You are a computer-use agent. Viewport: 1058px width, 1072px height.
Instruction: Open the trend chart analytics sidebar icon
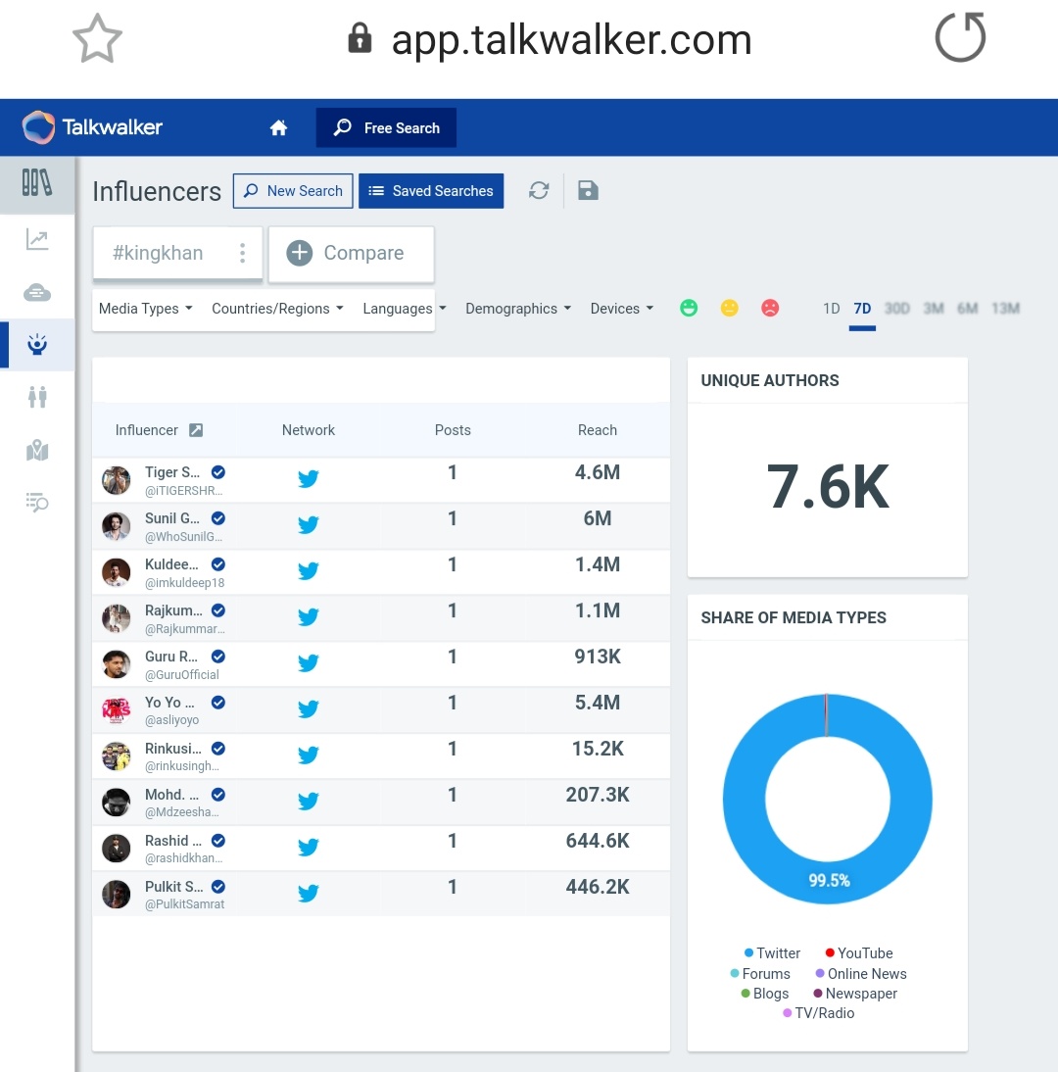tap(37, 239)
